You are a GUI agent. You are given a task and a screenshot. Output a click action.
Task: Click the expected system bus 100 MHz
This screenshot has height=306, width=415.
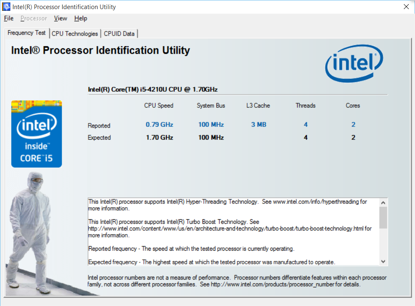coord(211,138)
